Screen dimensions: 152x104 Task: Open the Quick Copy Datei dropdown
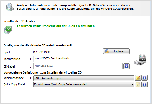point(84,84)
